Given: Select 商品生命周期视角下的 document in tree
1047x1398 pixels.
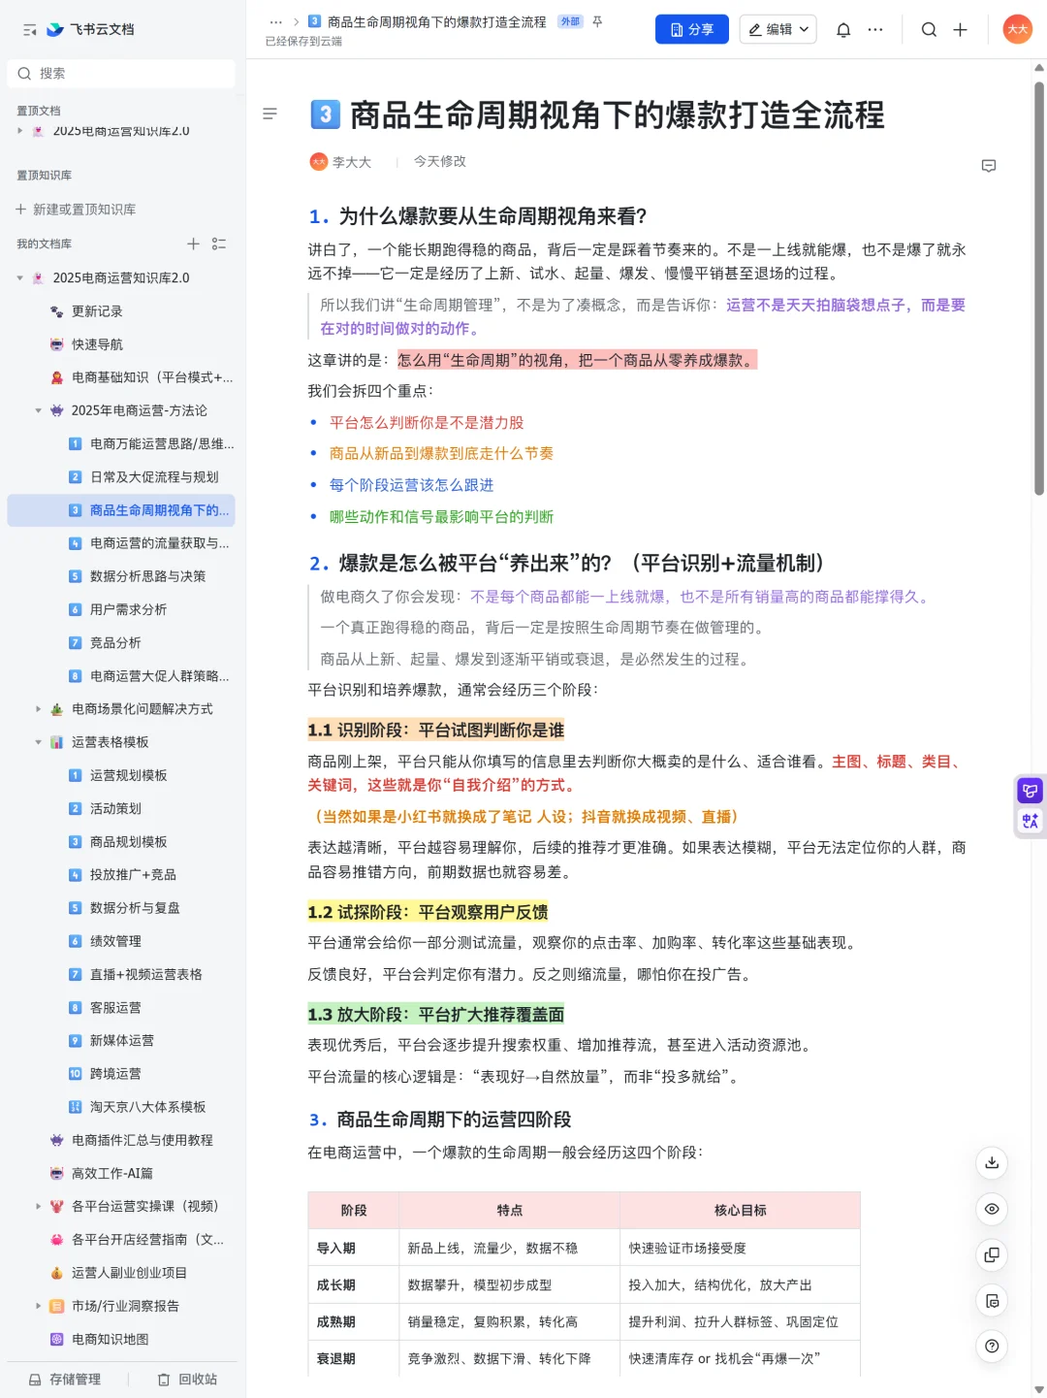Looking at the screenshot, I should (x=121, y=510).
